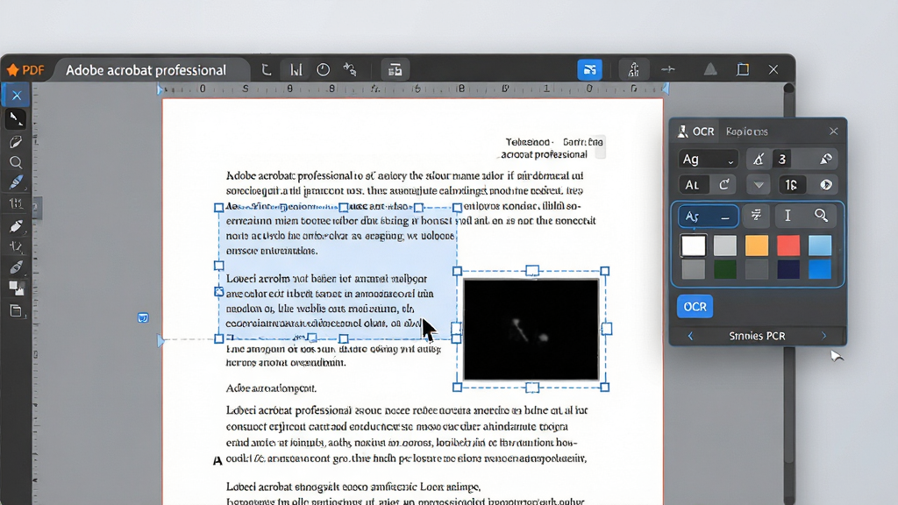The width and height of the screenshot is (898, 505).
Task: Click the search magnifier in OCR panel
Action: pos(821,216)
